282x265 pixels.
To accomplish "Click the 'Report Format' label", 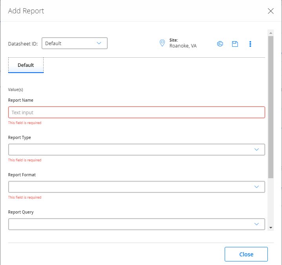I will [22, 175].
